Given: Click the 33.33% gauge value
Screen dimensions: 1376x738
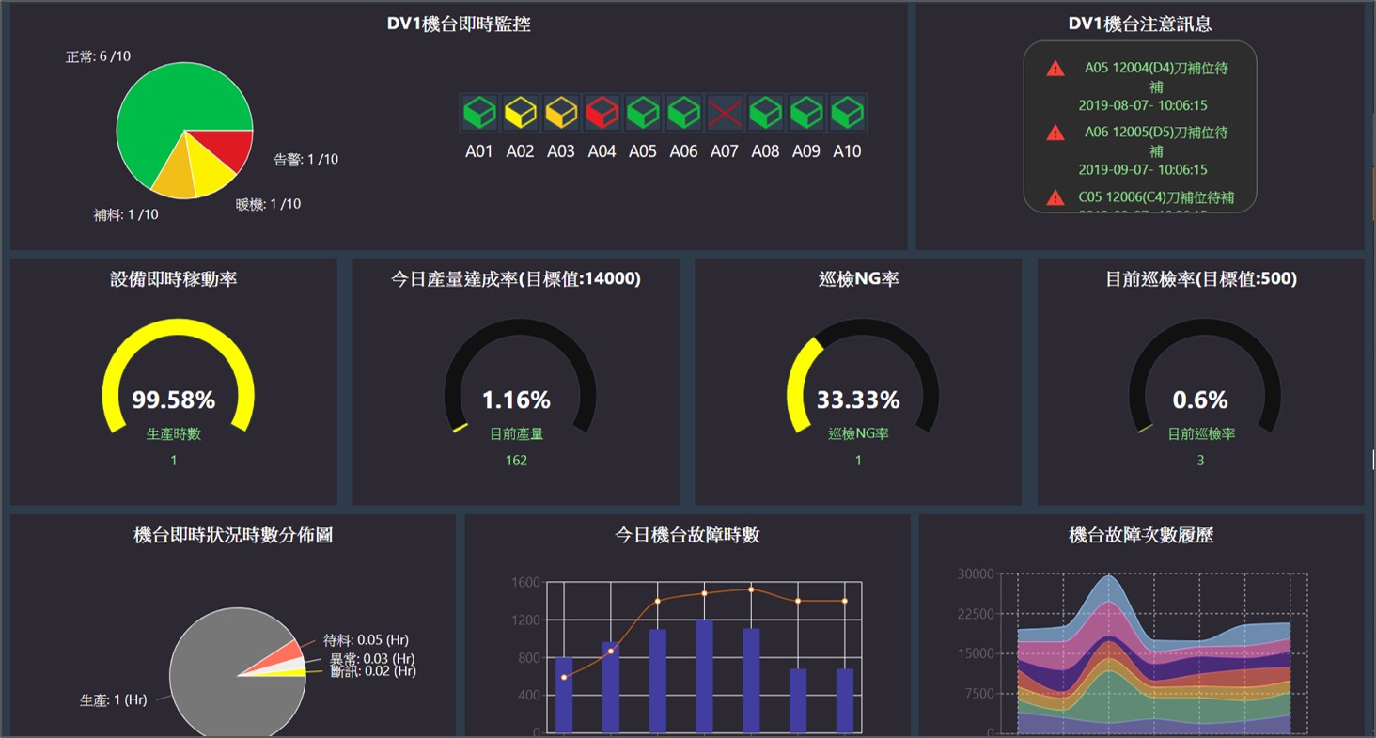Looking at the screenshot, I should (858, 400).
